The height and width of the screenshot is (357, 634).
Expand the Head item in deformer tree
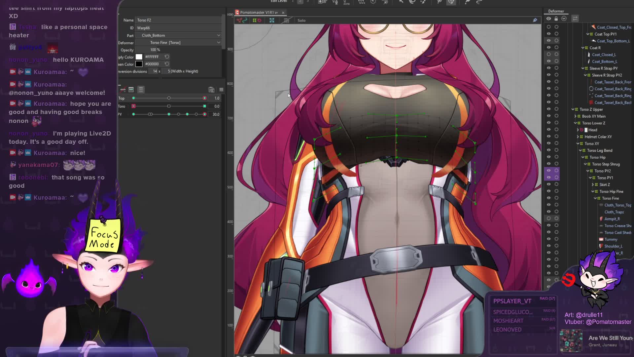point(578,130)
